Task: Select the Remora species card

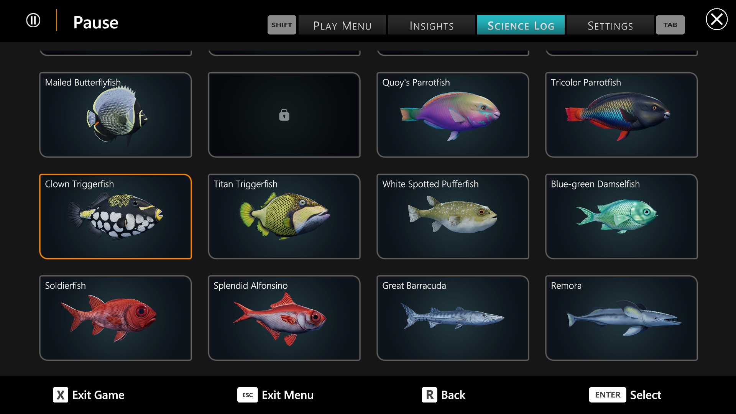Action: [x=621, y=318]
